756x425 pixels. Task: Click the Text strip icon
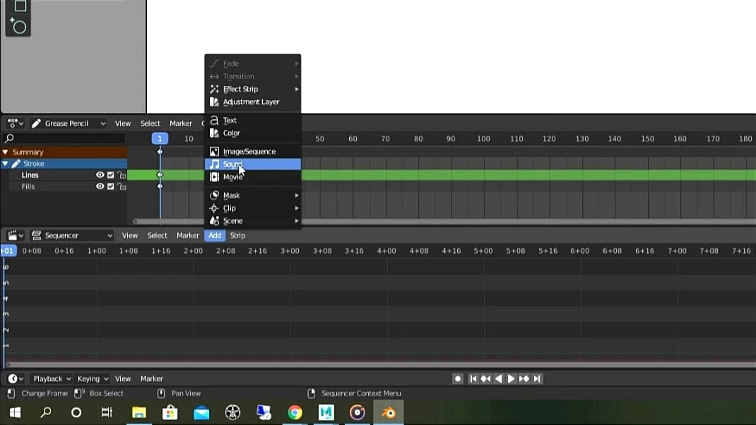tap(214, 120)
